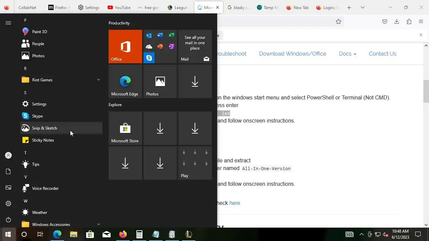The image size is (429, 241).
Task: Open the Calculator taskbar icon
Action: pyautogui.click(x=139, y=234)
